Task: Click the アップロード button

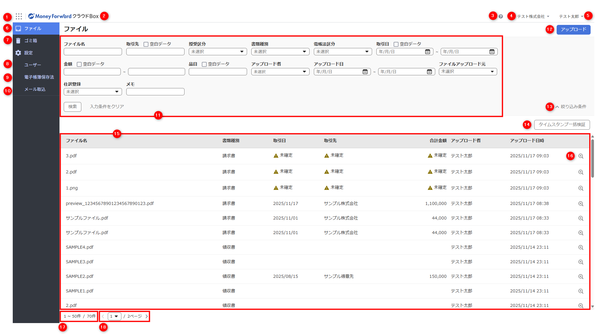Action: tap(573, 29)
